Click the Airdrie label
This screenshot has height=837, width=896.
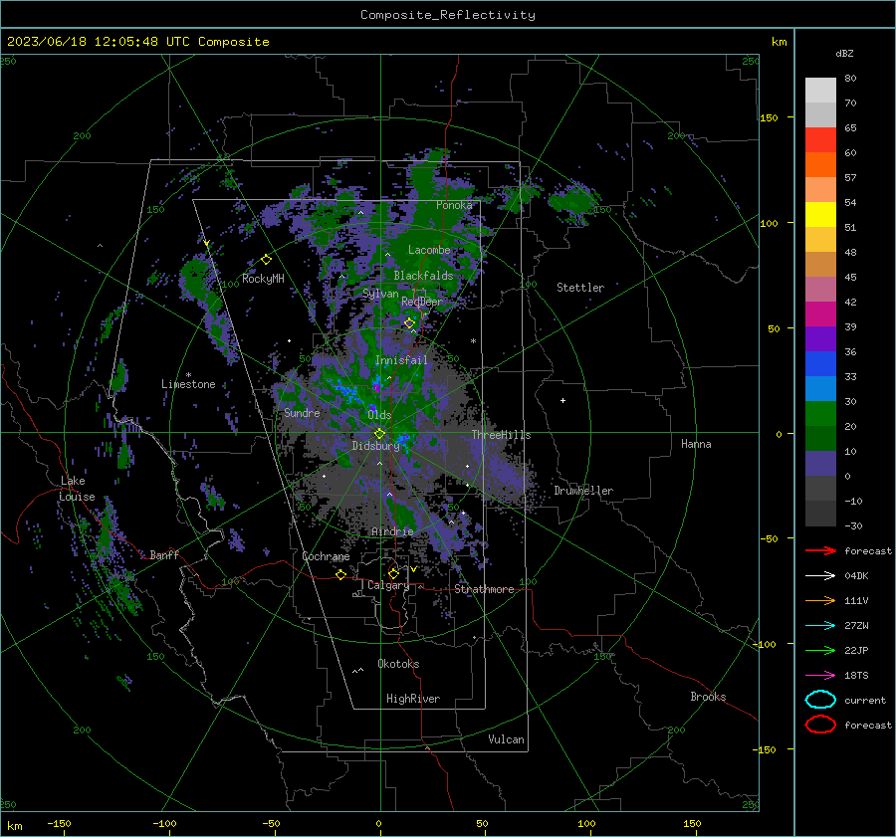pos(392,531)
